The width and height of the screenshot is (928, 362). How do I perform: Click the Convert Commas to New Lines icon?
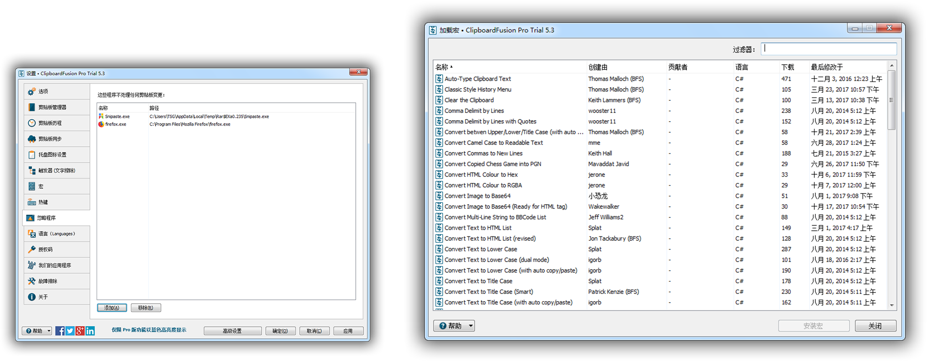[x=439, y=153]
